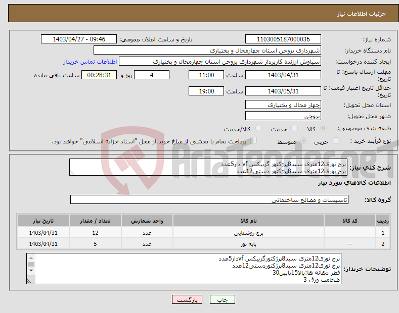Click the تعداد / مقدار column header
This screenshot has width=399, height=313.
point(95,221)
